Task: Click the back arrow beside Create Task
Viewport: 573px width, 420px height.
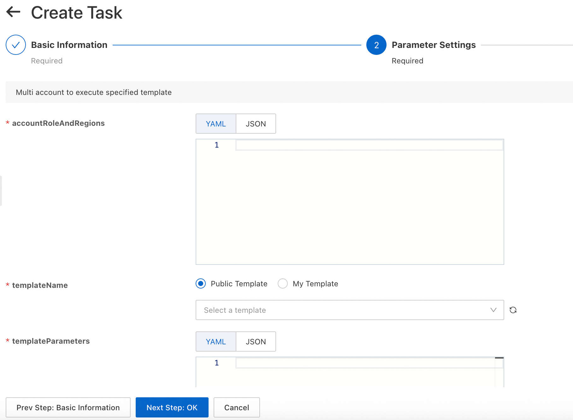Action: 13,12
